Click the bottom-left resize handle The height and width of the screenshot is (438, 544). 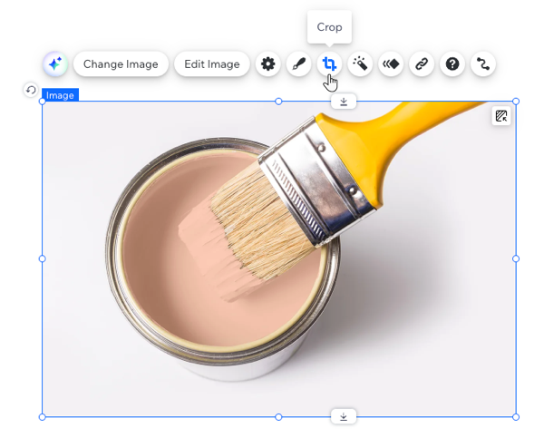tap(43, 417)
